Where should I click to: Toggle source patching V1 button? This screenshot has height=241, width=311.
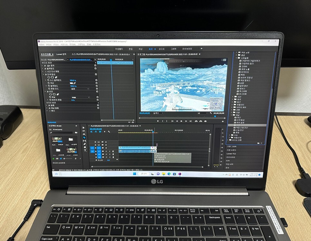92,148
